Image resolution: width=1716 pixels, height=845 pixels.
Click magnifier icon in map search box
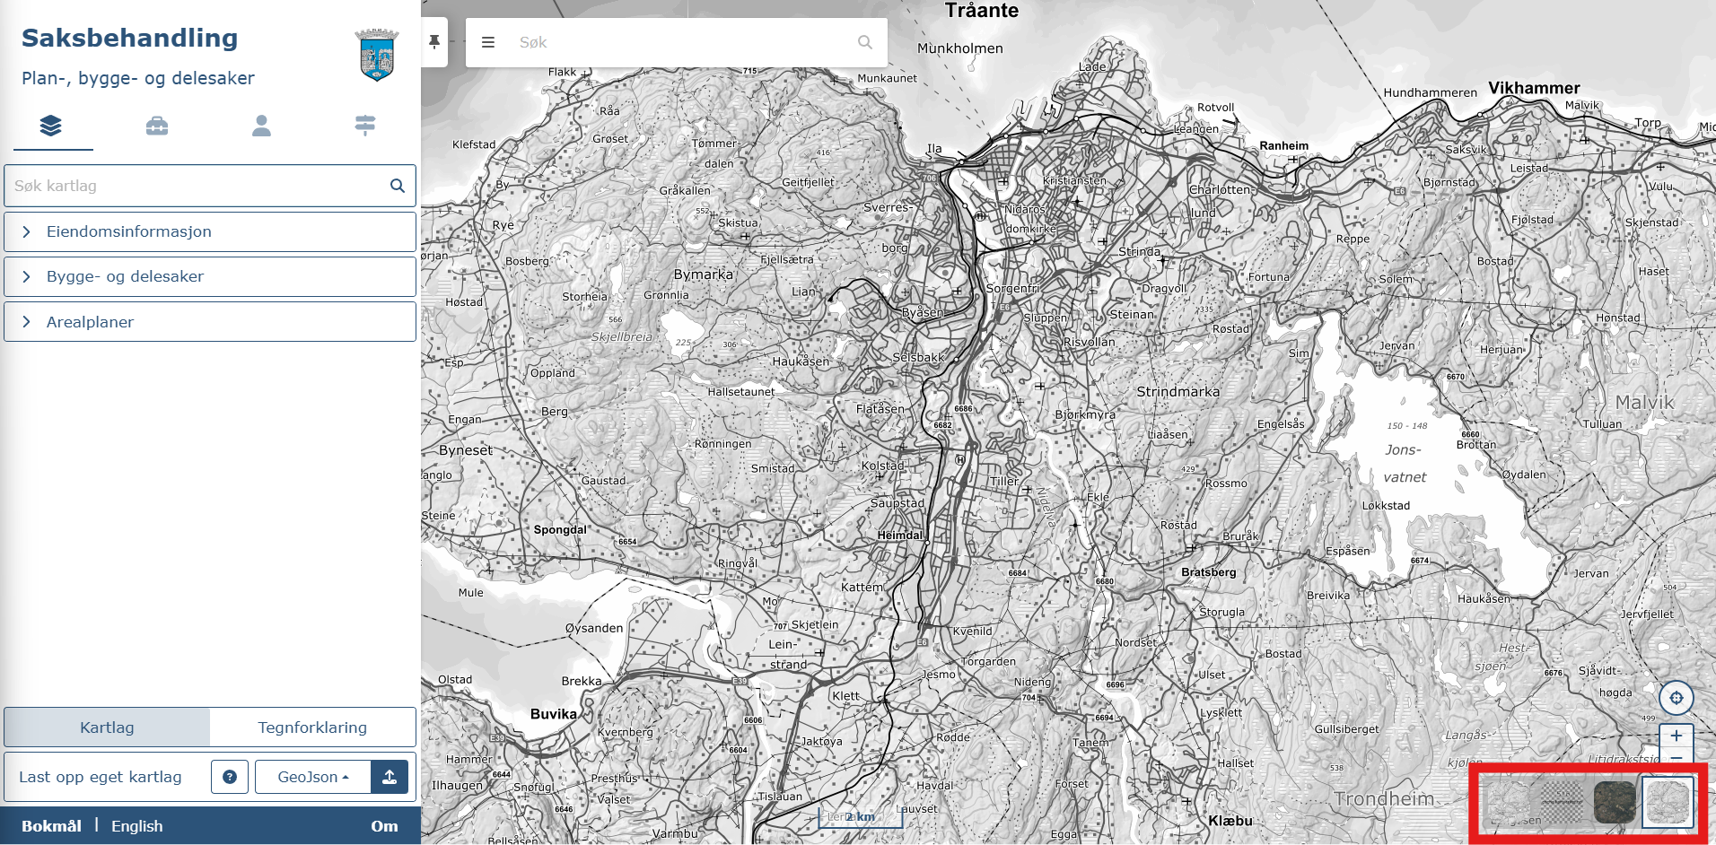[864, 42]
